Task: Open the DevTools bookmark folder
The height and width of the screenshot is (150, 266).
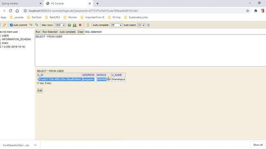Action: click(x=34, y=17)
